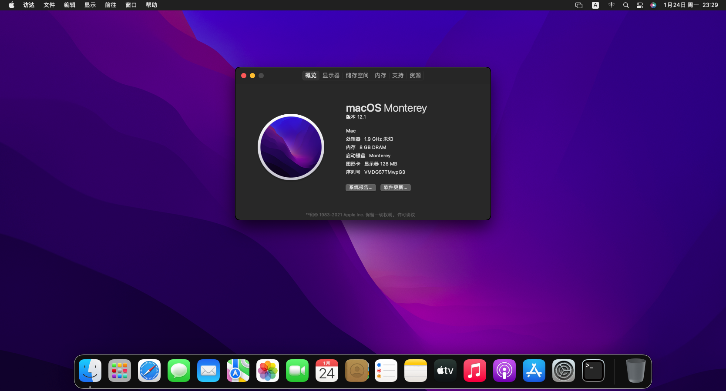This screenshot has width=726, height=391.
Task: Launch Reminders from the Dock
Action: point(386,371)
